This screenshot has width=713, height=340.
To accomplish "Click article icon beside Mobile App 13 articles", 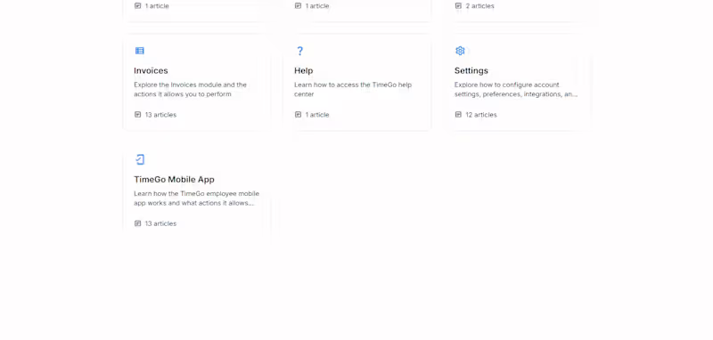I will [138, 223].
